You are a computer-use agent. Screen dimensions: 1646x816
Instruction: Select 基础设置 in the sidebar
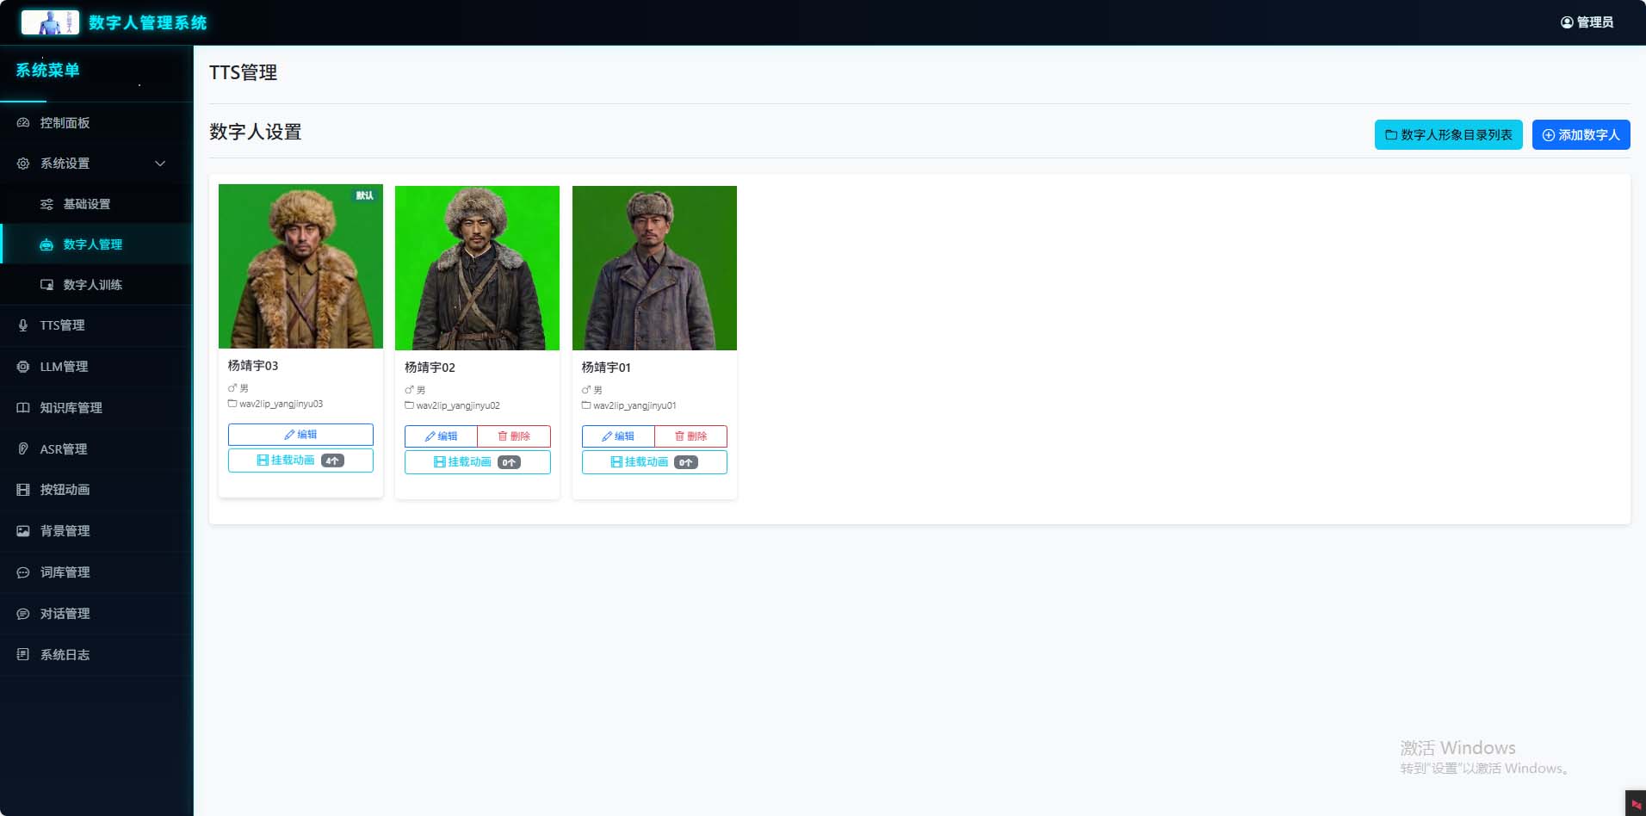point(86,204)
